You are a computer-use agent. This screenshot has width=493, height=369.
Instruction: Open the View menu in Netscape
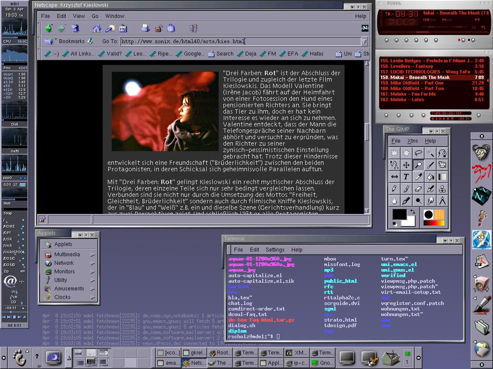79,16
